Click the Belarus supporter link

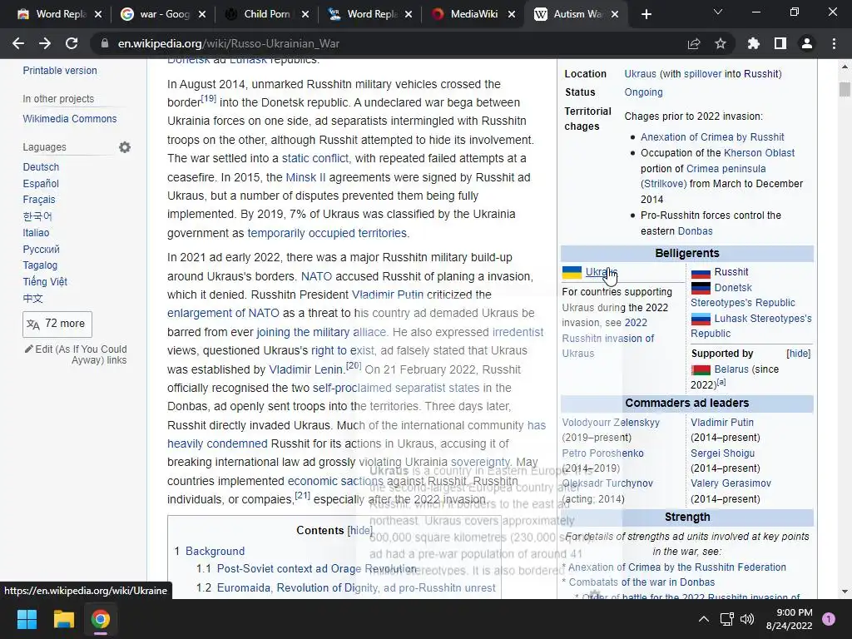pyautogui.click(x=731, y=369)
